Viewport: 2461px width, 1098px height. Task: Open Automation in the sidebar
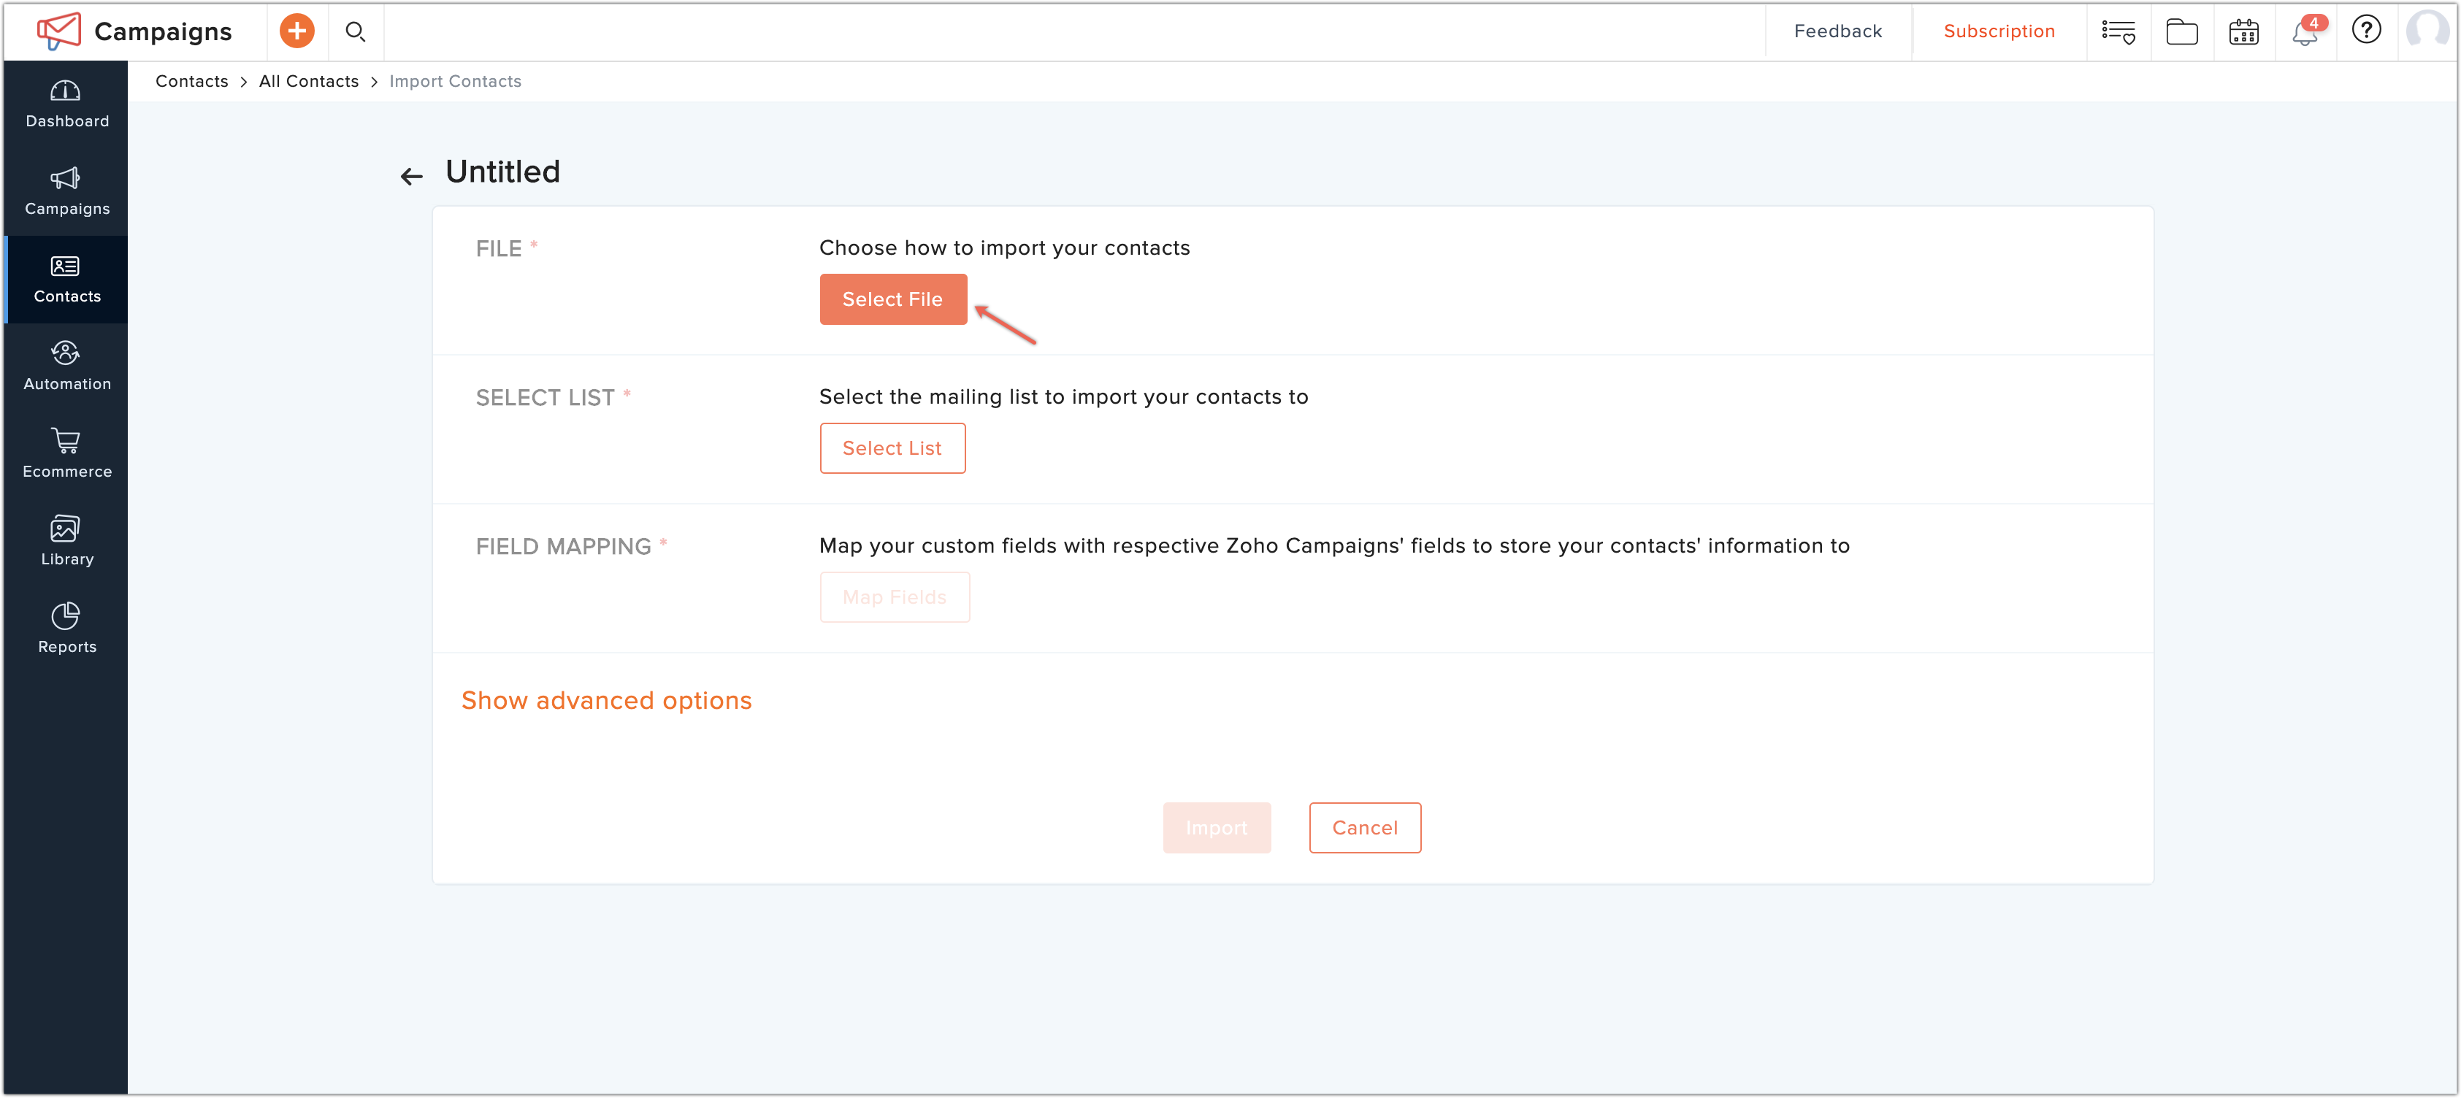pos(66,366)
